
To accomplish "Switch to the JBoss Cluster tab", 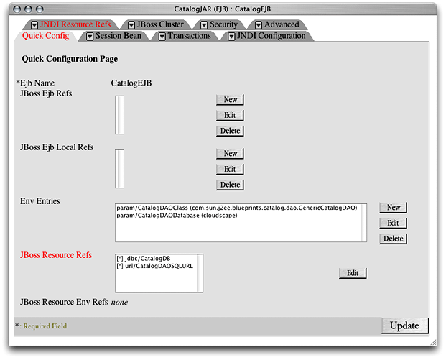I will [160, 24].
